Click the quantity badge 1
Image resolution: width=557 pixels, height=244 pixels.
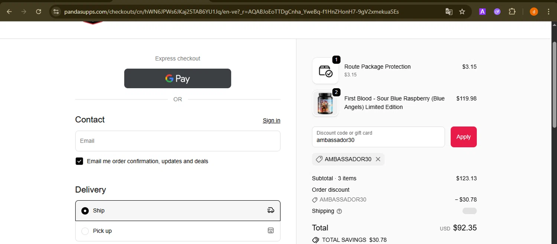(x=336, y=59)
